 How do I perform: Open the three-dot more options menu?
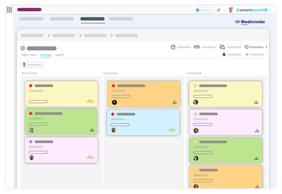267,47
